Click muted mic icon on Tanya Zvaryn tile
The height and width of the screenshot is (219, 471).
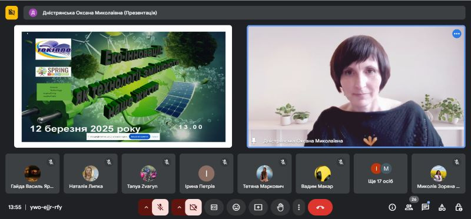[x=167, y=162]
